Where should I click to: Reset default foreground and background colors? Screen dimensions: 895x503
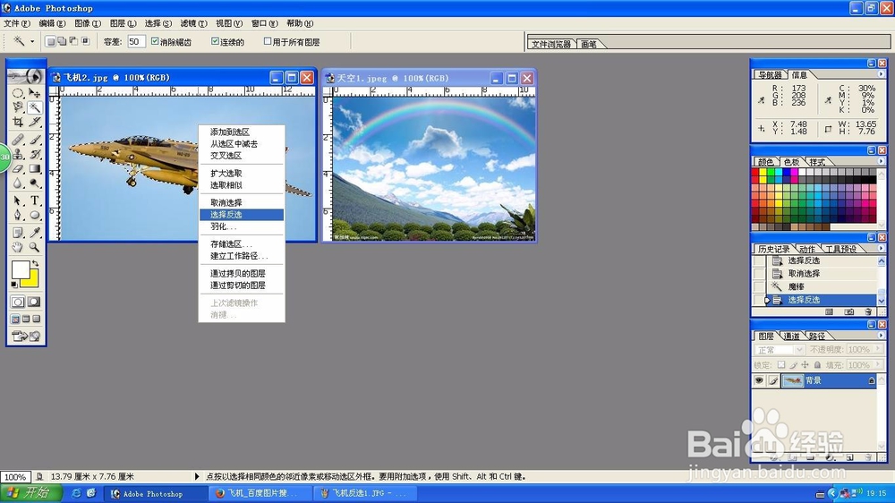point(14,284)
